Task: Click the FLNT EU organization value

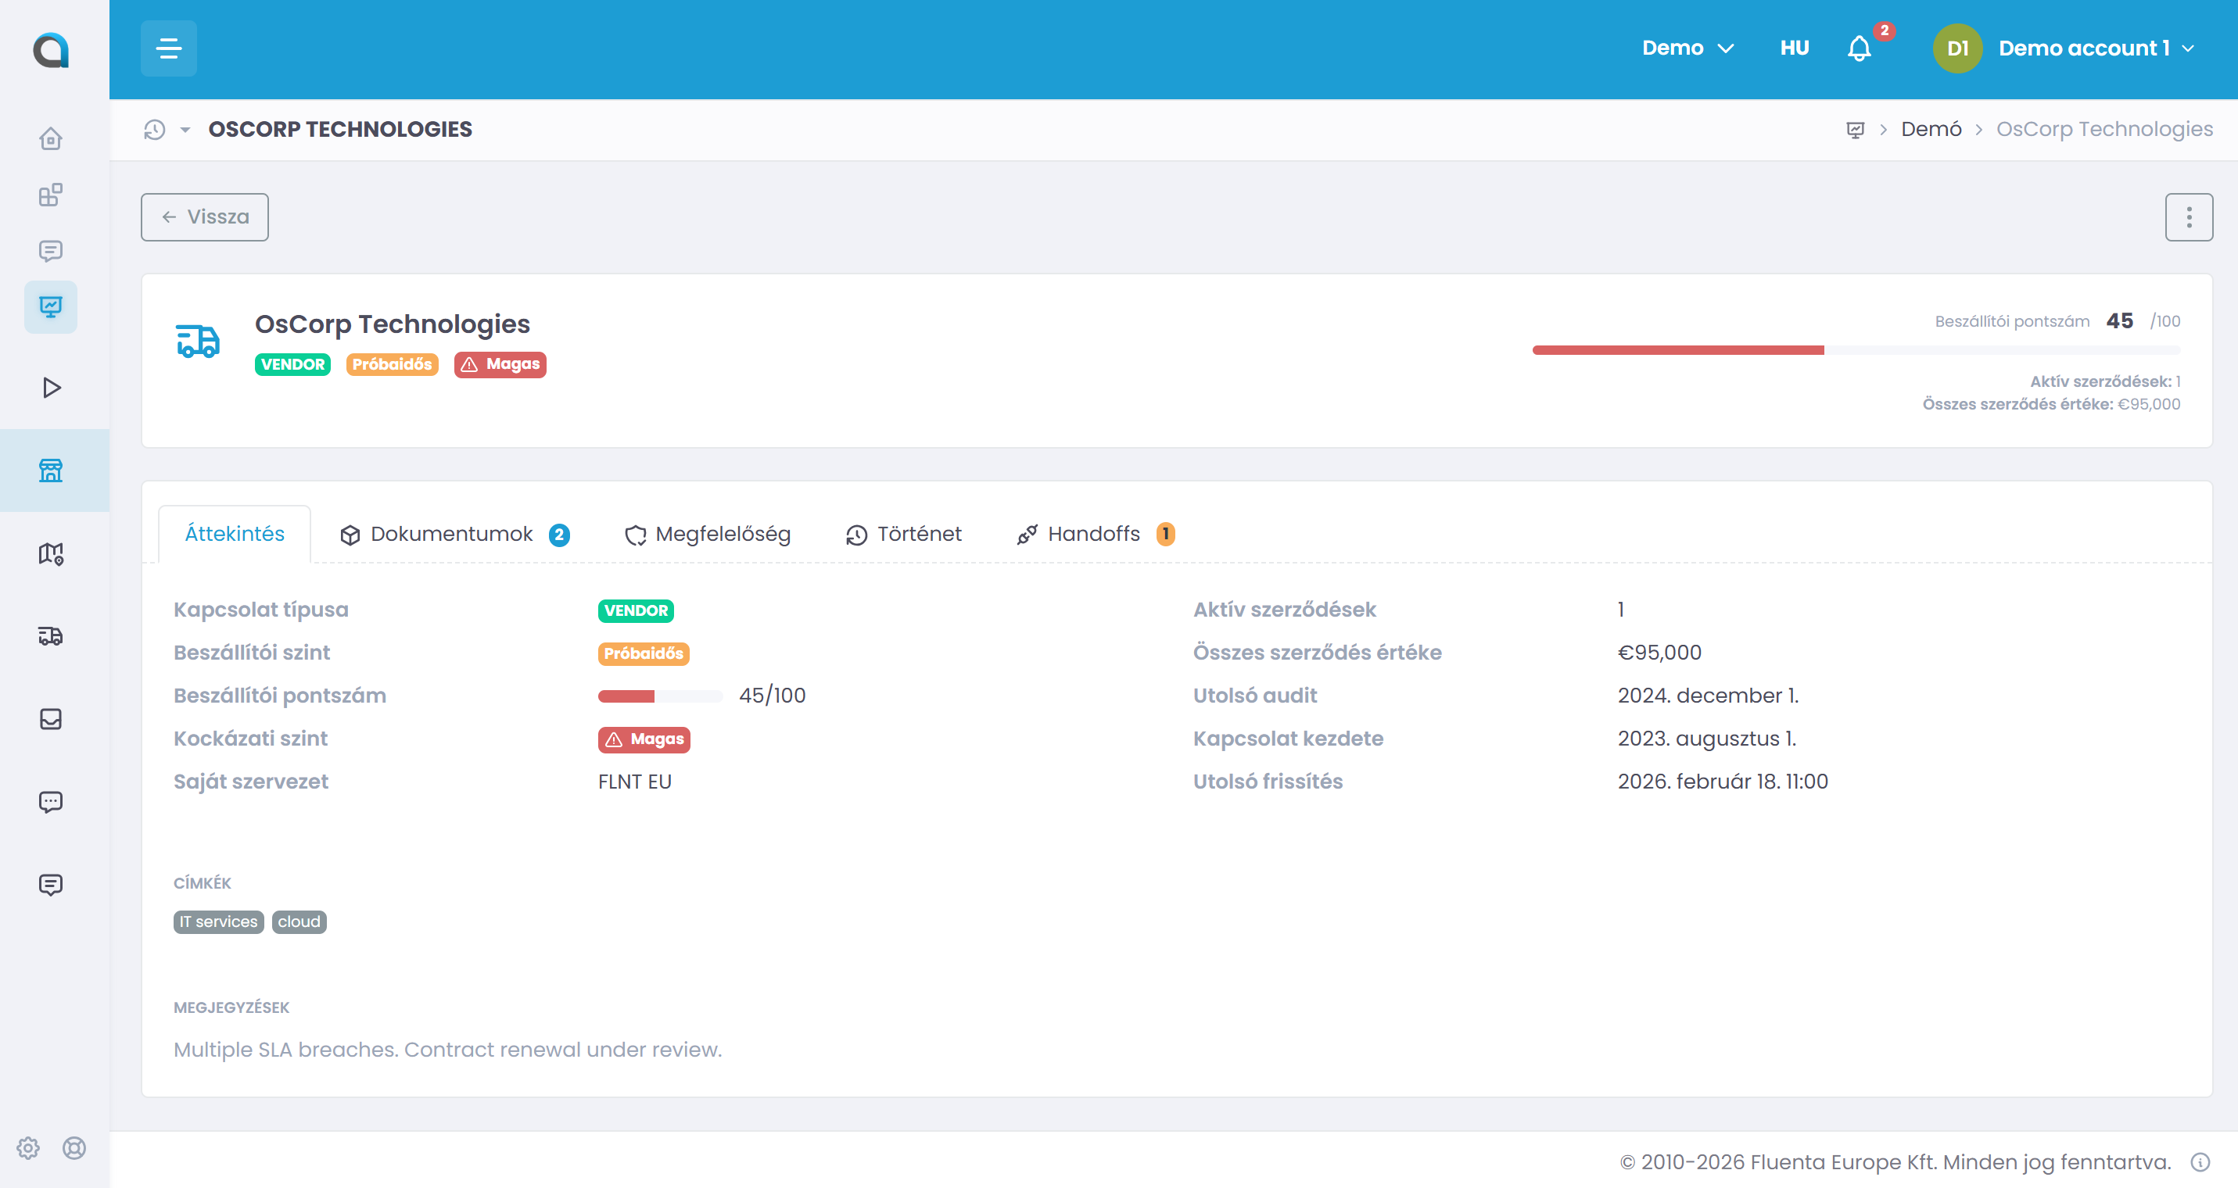Action: point(634,782)
